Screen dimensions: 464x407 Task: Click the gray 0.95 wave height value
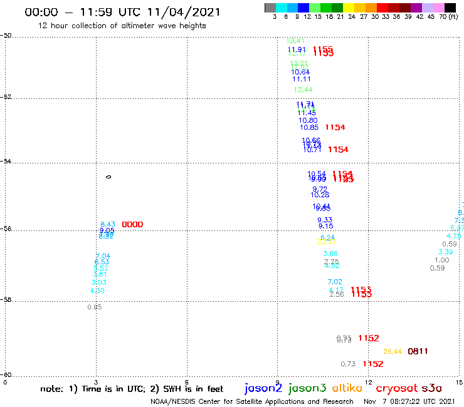(x=95, y=307)
